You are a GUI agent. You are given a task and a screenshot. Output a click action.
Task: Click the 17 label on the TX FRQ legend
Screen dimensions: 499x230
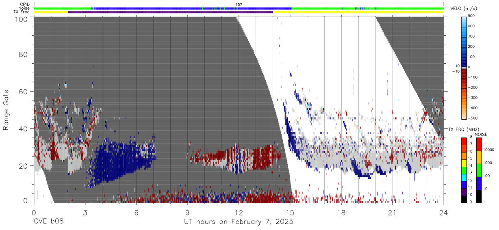tap(471, 145)
